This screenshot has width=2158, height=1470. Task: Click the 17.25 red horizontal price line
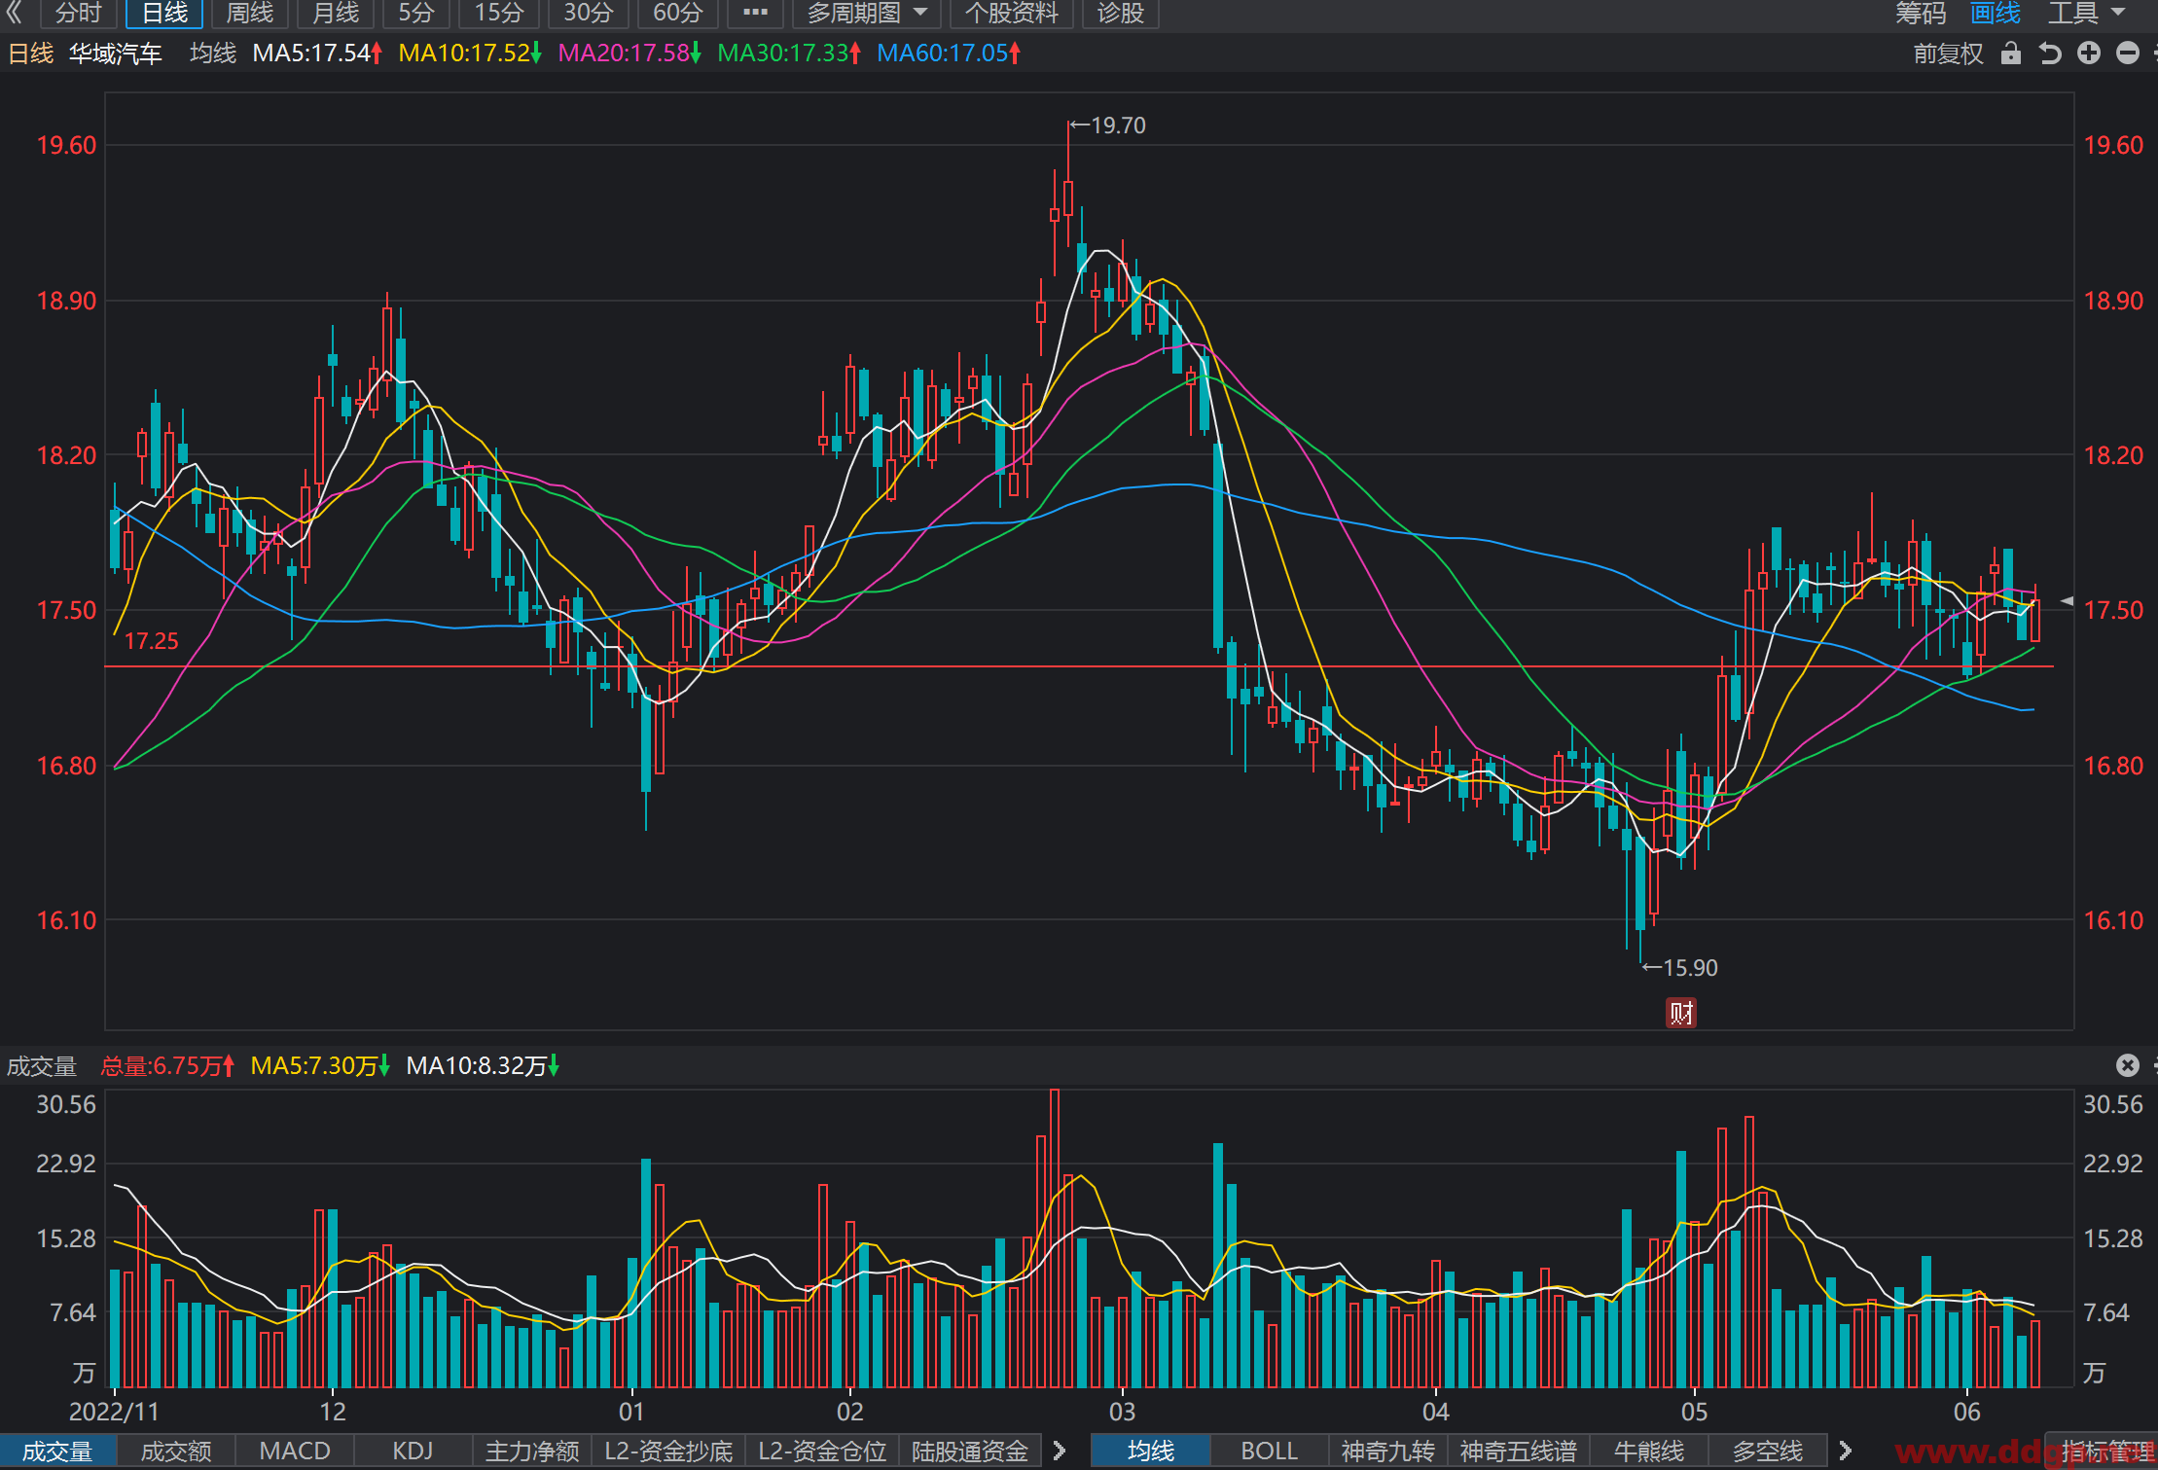(1079, 666)
